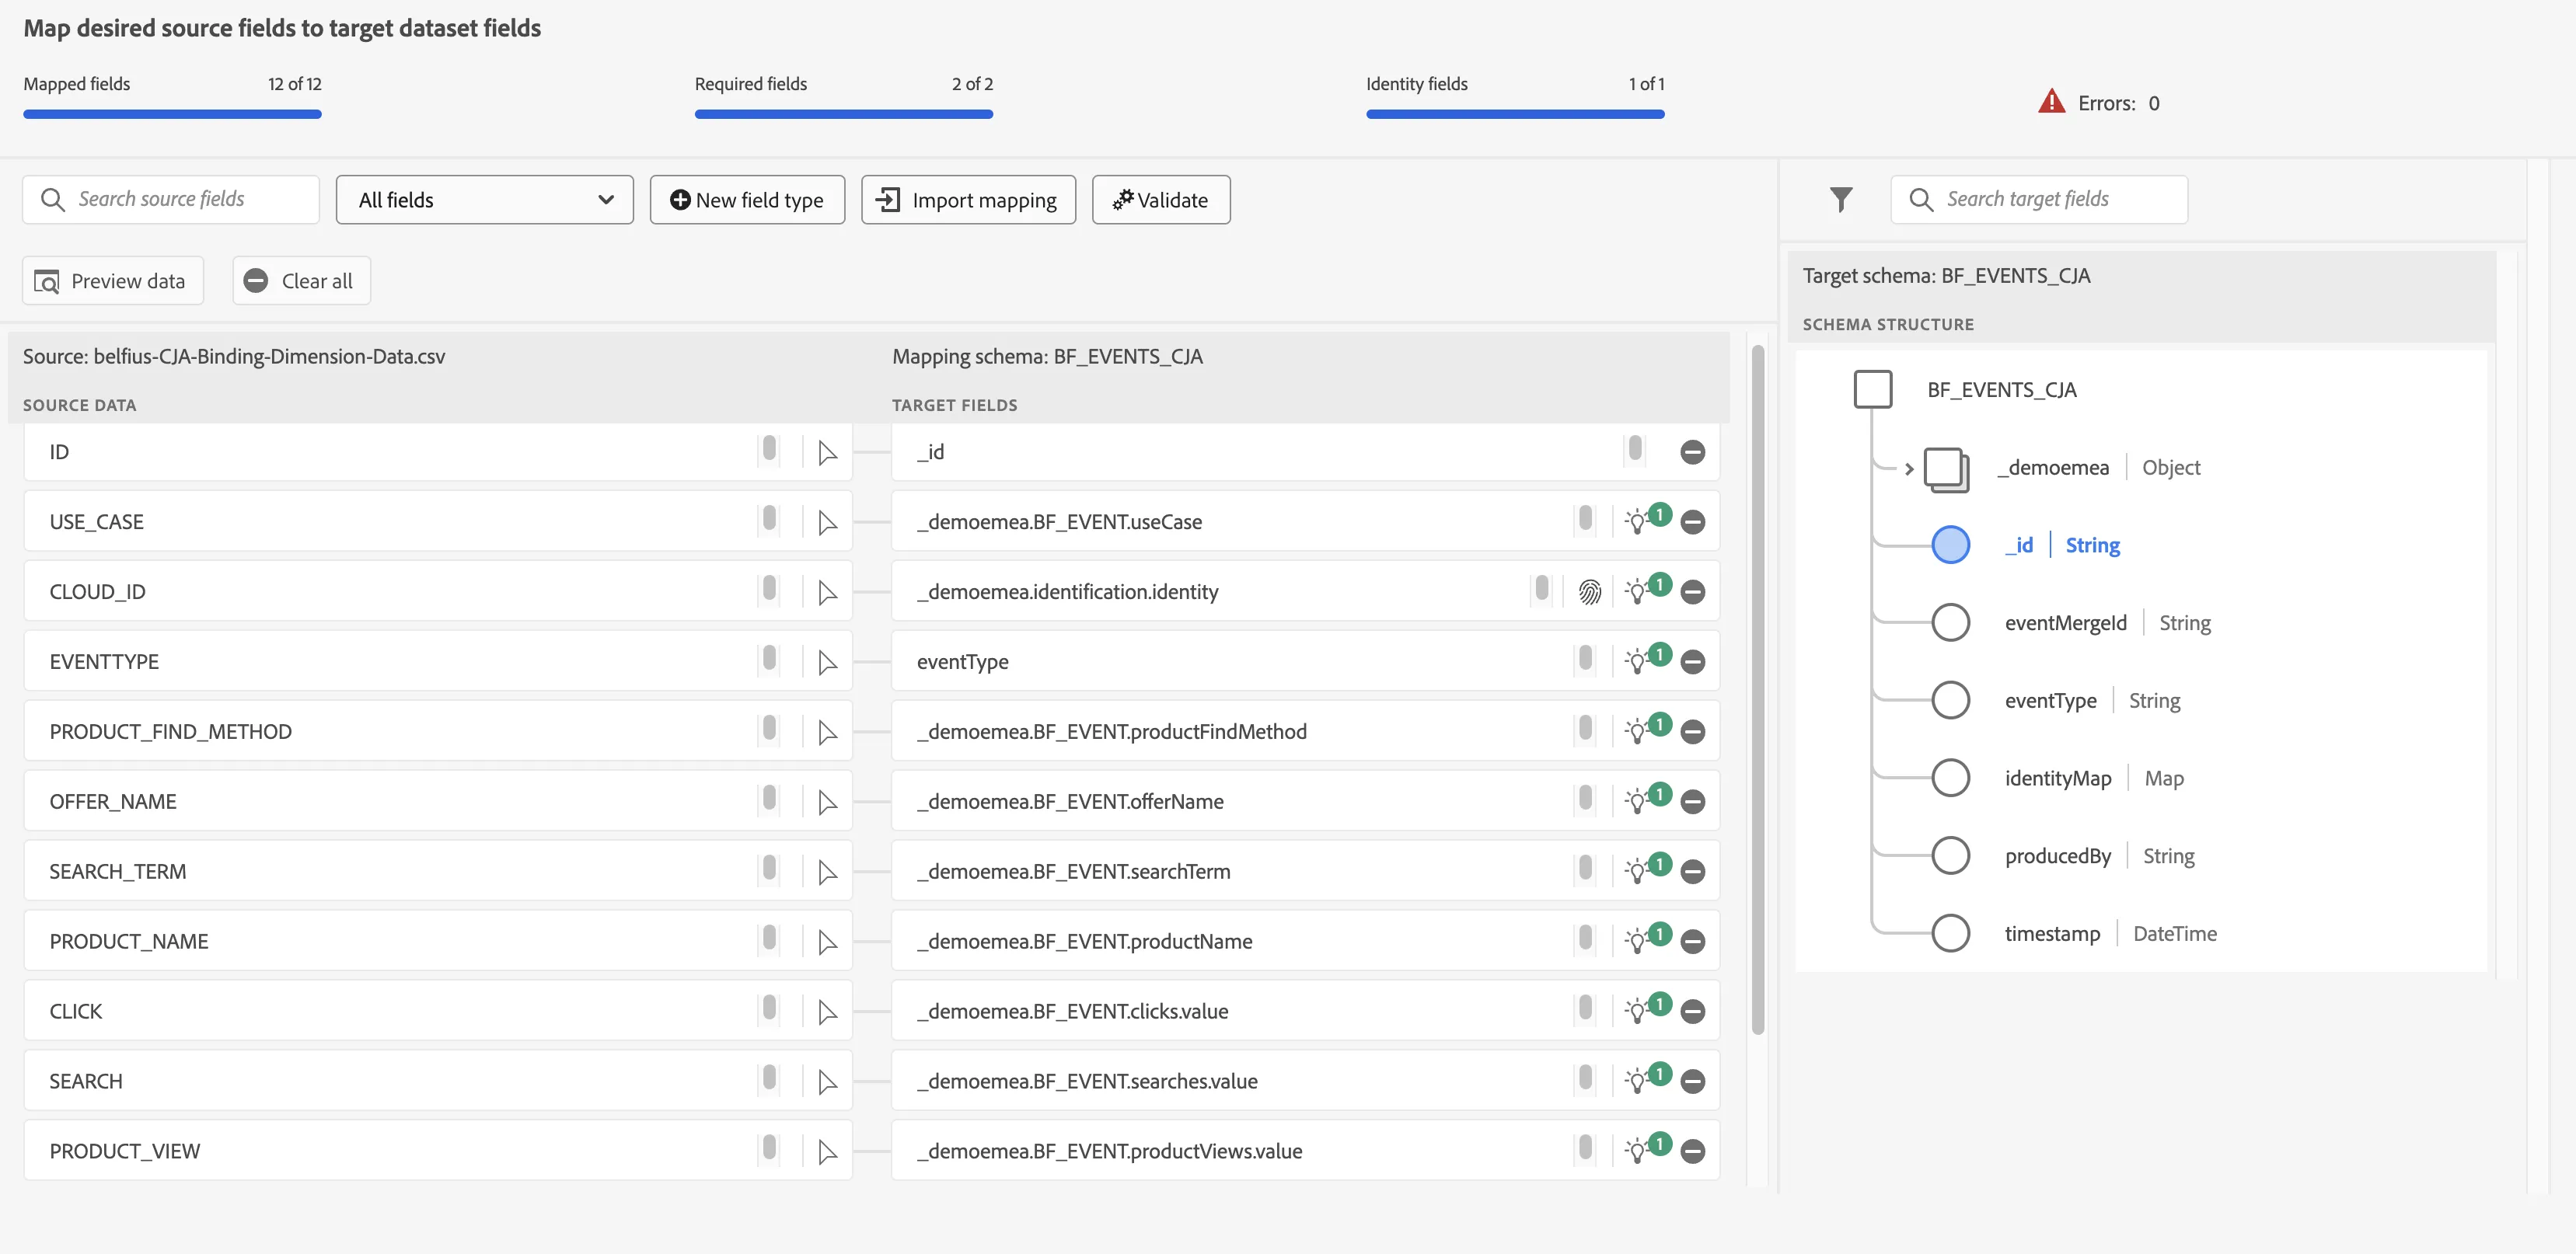Click the _demoemea.BF_EVENT.clicks.value target field

[1305, 1011]
